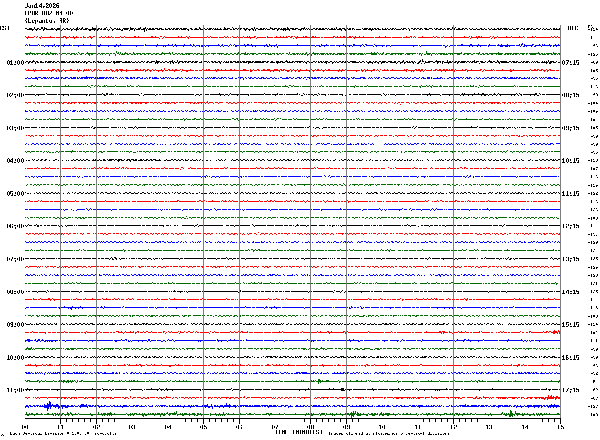Click the green signal burst after minute 08
The image size is (600, 440).
pyautogui.click(x=319, y=381)
